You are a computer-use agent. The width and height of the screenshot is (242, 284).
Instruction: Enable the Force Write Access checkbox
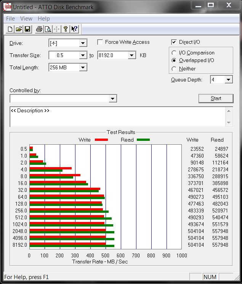[x=100, y=42]
